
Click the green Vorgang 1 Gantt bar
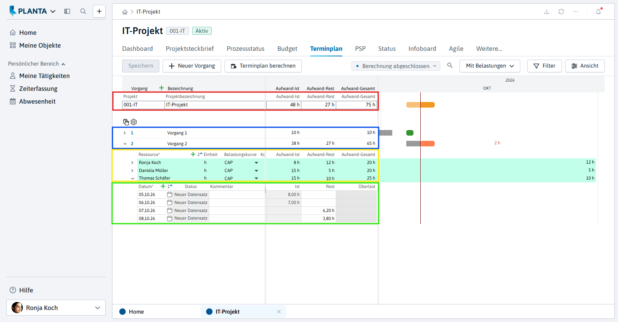pyautogui.click(x=410, y=133)
